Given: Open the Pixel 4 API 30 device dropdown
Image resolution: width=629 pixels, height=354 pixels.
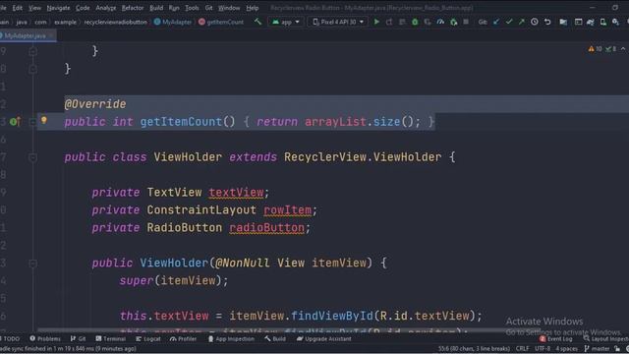Looking at the screenshot, I should pos(338,22).
